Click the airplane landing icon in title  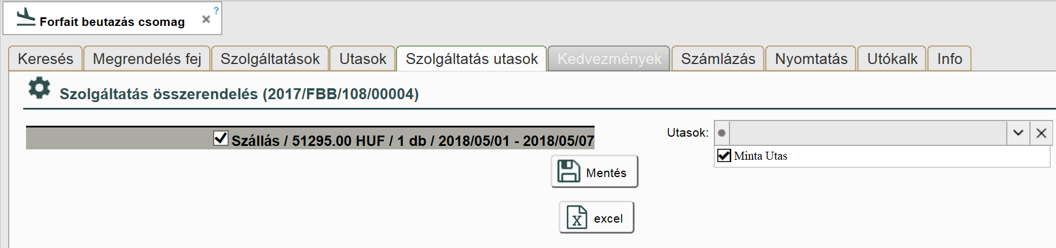(25, 17)
